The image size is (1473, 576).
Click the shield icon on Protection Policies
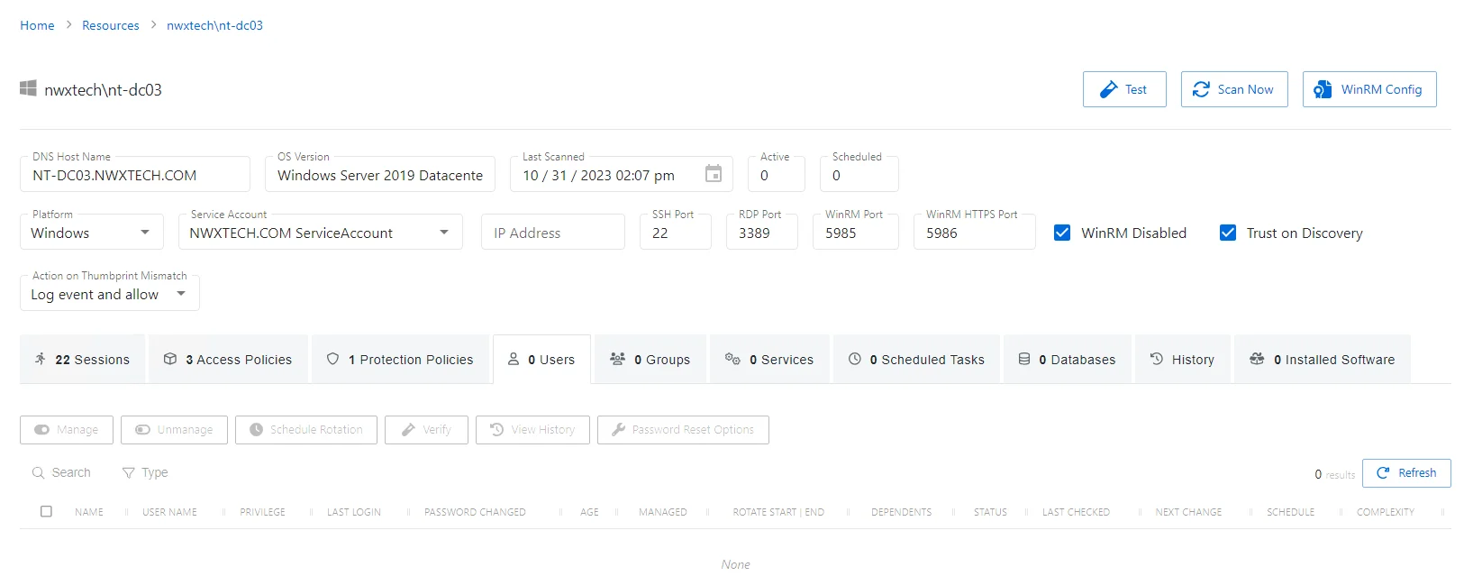click(x=332, y=359)
